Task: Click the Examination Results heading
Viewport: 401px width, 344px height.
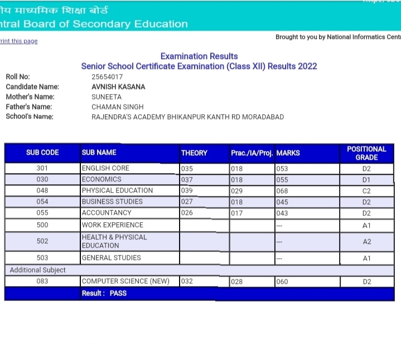Action: [x=199, y=56]
